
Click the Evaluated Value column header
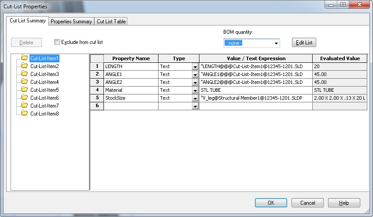click(x=340, y=58)
